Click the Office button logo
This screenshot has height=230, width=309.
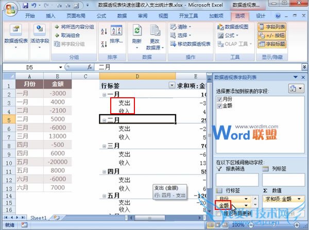[10, 9]
